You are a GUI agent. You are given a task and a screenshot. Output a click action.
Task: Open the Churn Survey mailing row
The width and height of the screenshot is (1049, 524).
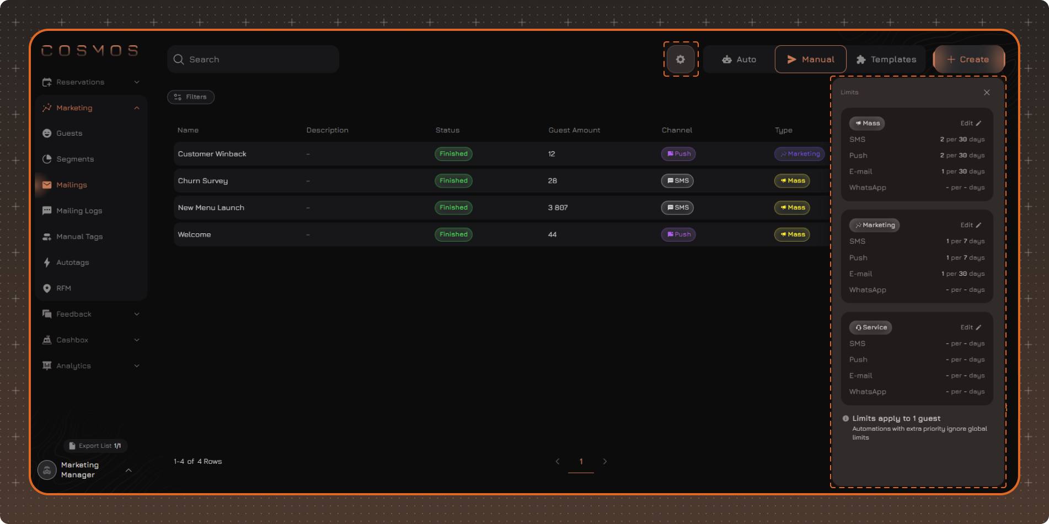[502, 180]
